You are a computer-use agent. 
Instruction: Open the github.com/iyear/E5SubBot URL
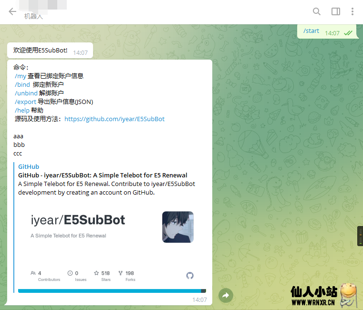point(114,119)
